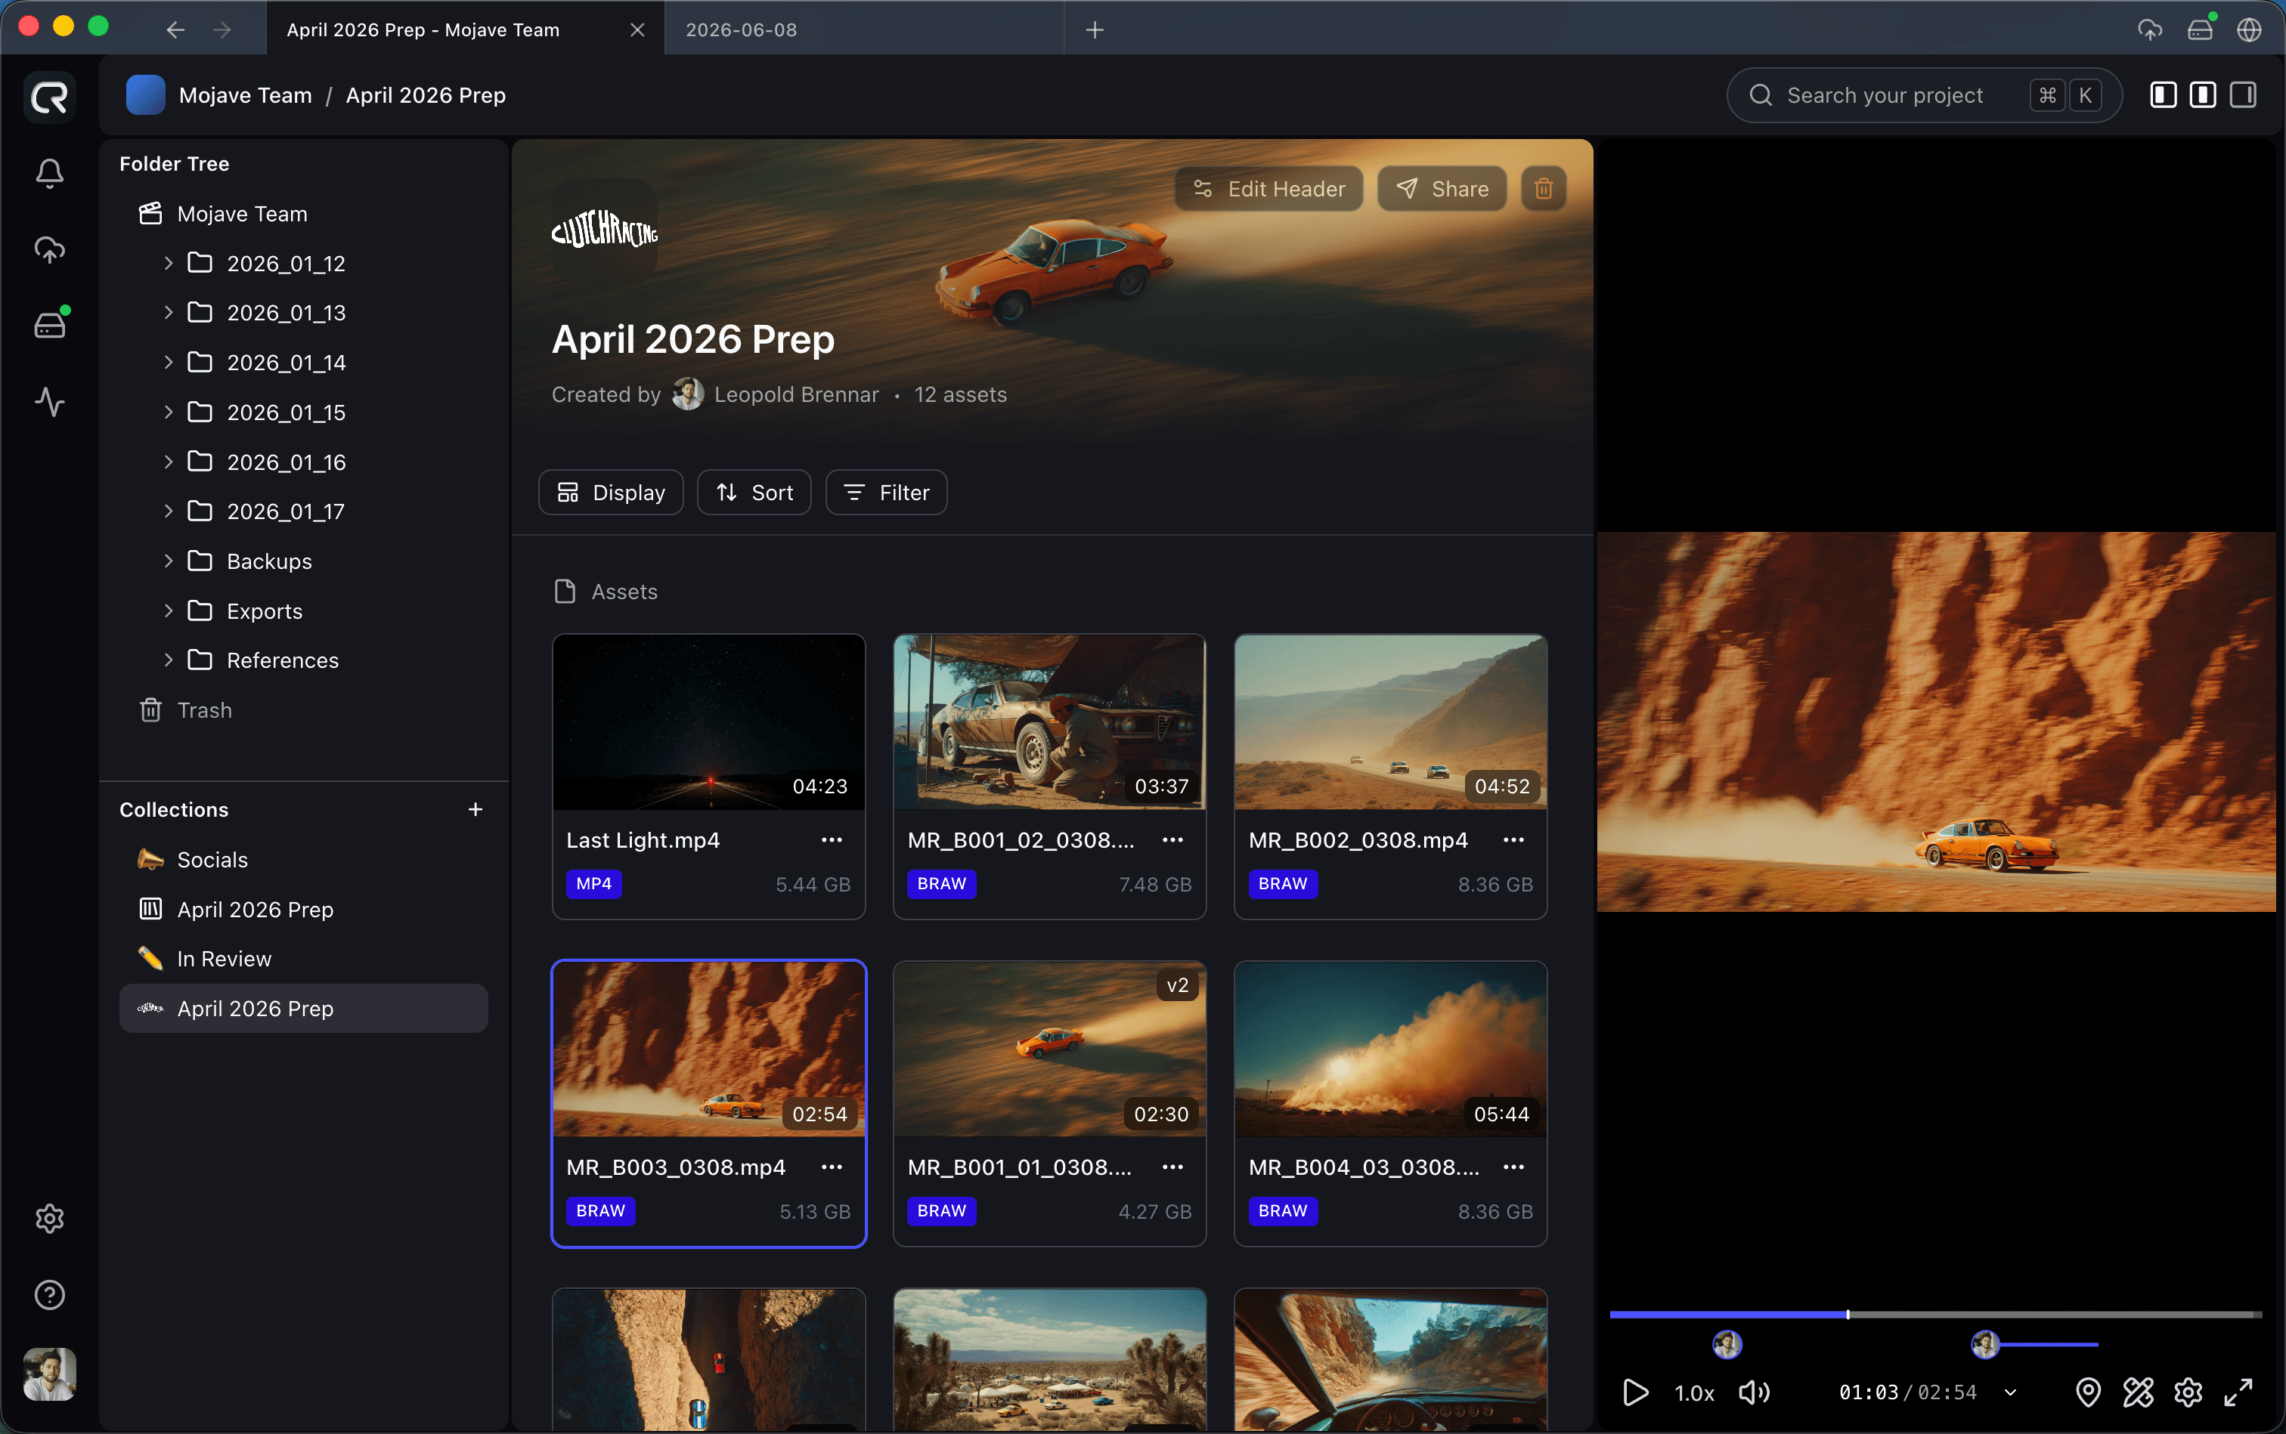The image size is (2286, 1434).
Task: Open the Sort menu above assets
Action: pos(754,491)
